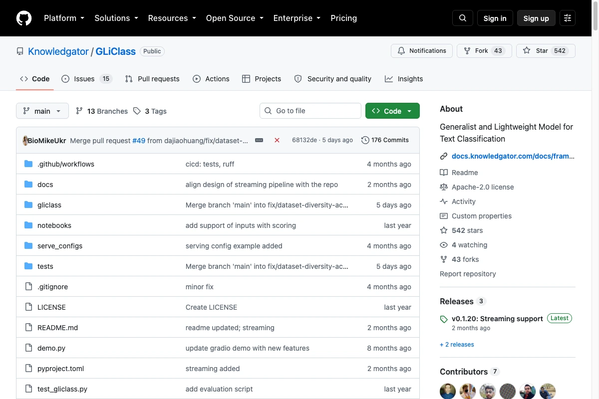Switch to the Pull requests tab
The width and height of the screenshot is (599, 399).
152,79
